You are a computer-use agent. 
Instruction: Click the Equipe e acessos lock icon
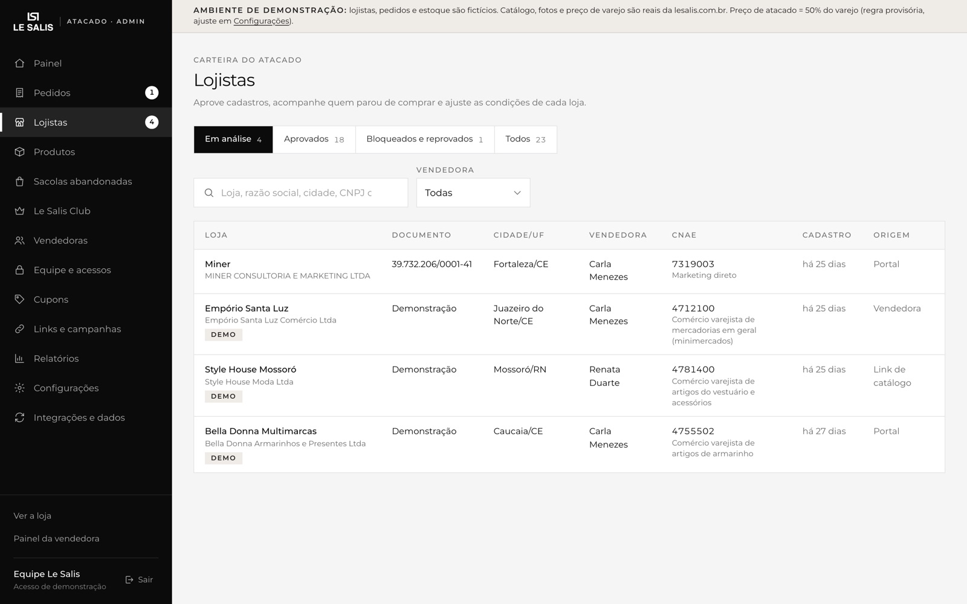pyautogui.click(x=19, y=270)
